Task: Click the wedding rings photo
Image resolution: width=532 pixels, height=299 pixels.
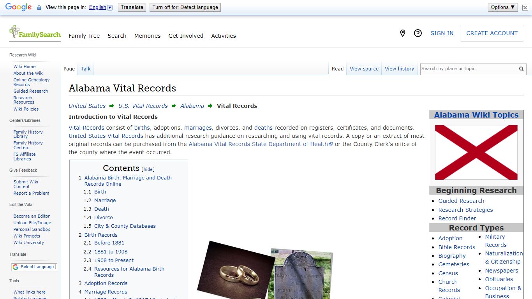Action: [x=236, y=270]
